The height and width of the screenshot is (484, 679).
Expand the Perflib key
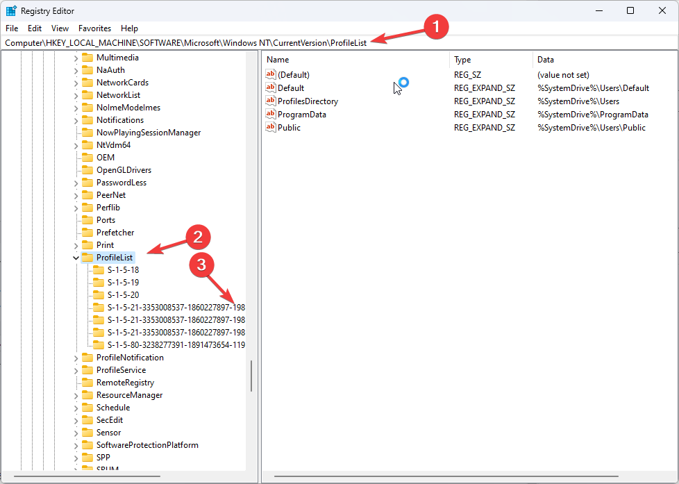(x=76, y=208)
